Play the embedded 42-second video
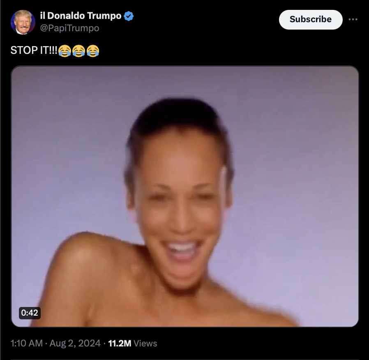This screenshot has height=360, width=369. (185, 196)
